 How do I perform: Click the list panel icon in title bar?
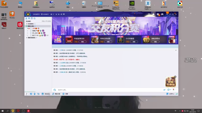(x=158, y=14)
